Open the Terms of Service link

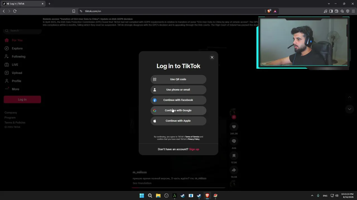coord(192,137)
